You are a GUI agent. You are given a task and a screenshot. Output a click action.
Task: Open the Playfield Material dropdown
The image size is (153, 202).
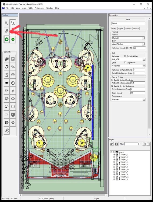[x=143, y=38]
